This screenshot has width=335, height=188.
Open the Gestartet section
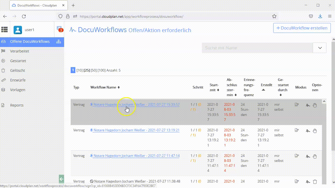18,61
